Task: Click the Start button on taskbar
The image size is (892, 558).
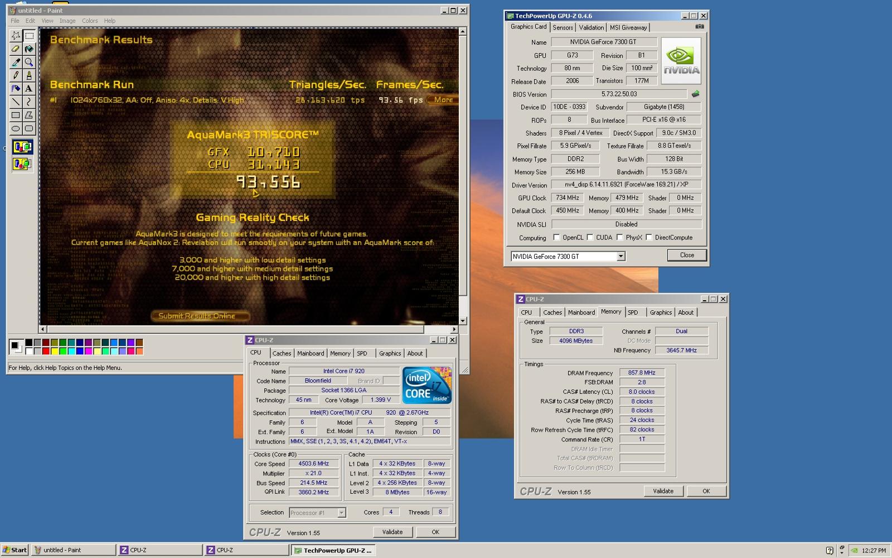Action: coord(15,550)
